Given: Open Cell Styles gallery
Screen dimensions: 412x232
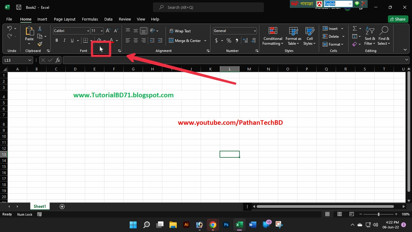Looking at the screenshot, I should tap(310, 36).
